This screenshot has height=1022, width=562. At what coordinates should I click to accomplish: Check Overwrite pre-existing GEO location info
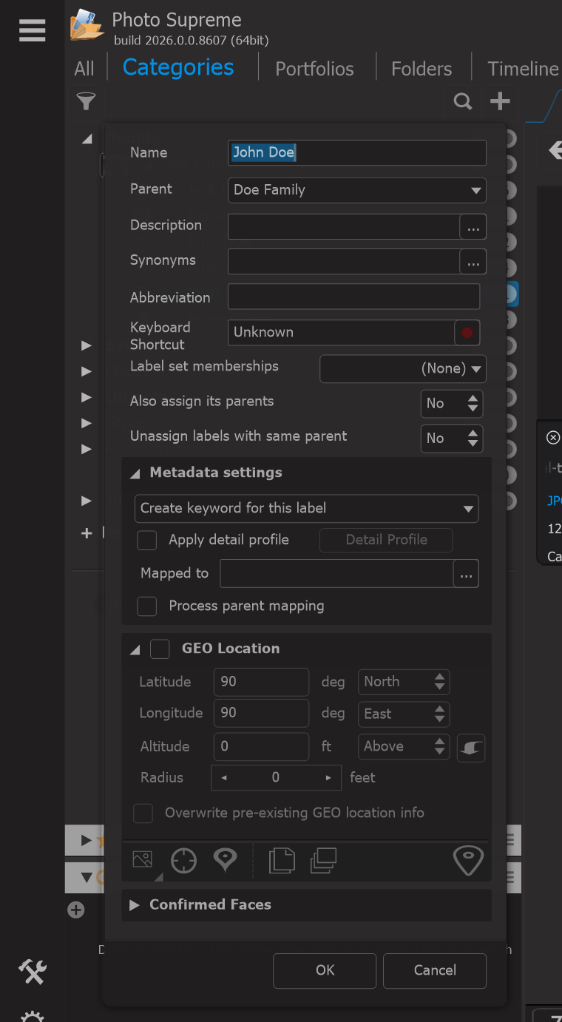coord(143,813)
